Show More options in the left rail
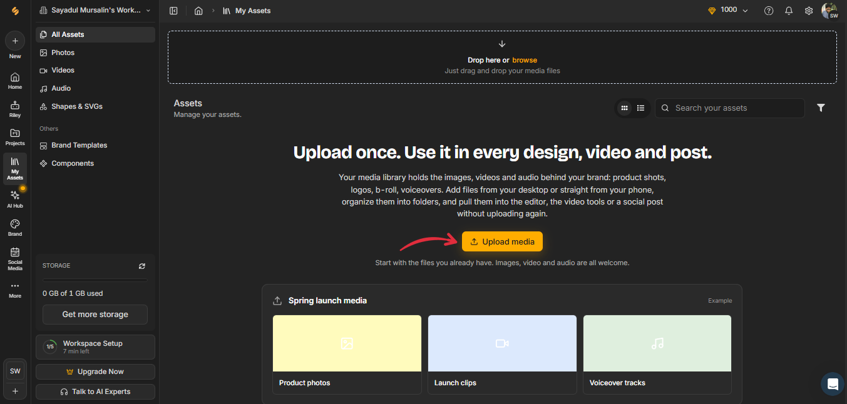The width and height of the screenshot is (847, 404). (x=15, y=290)
